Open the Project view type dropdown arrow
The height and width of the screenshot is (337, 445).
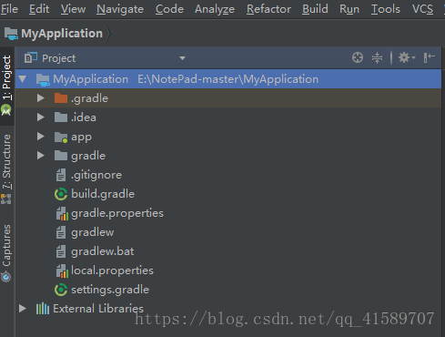(182, 58)
